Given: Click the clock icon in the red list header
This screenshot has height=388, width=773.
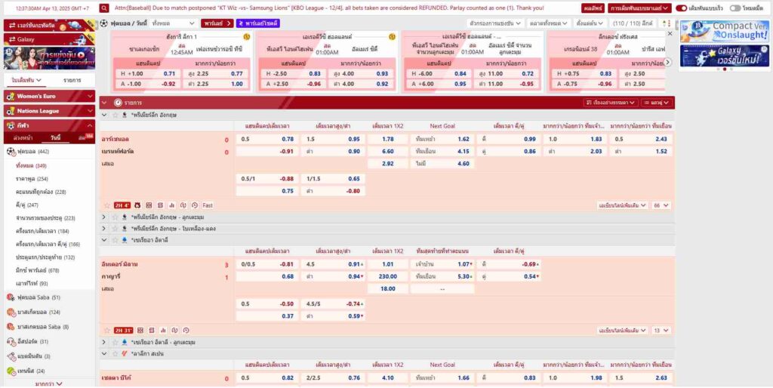Looking at the screenshot, I should click(x=117, y=102).
